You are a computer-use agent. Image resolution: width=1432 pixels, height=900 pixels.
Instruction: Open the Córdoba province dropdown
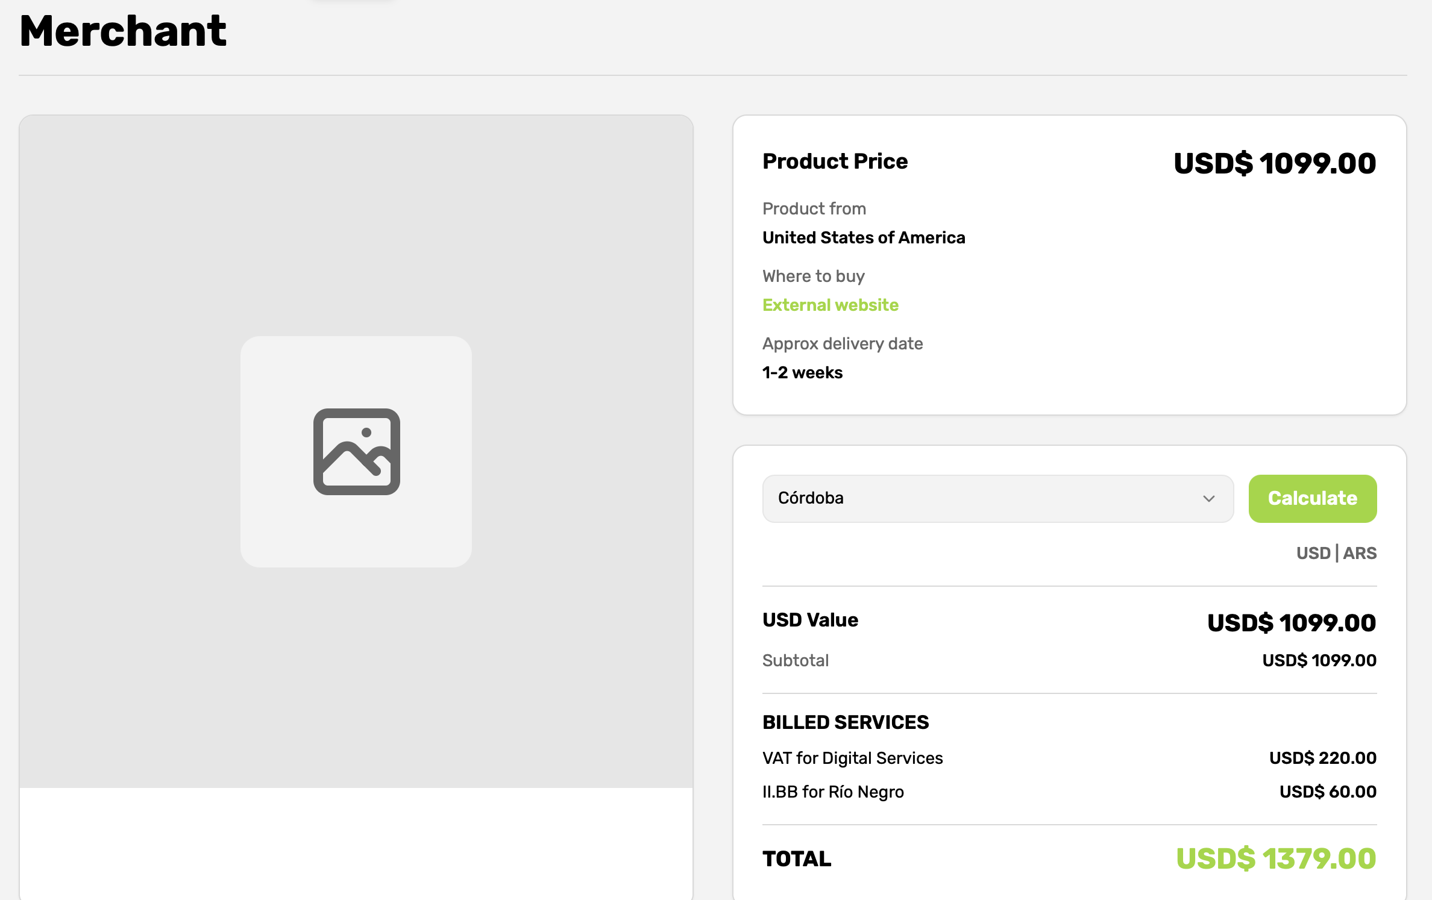(x=988, y=499)
